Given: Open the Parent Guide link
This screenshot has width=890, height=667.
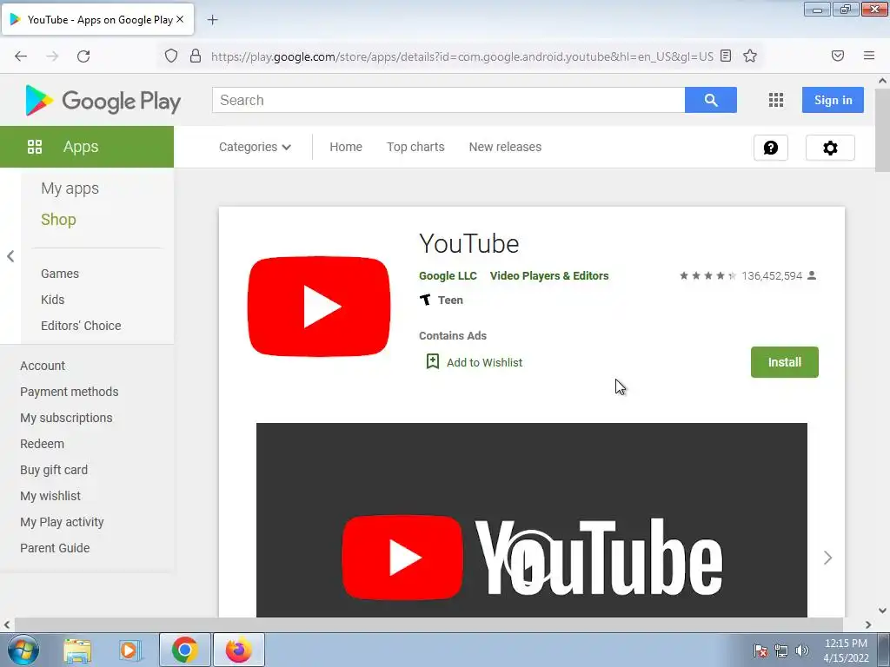Looking at the screenshot, I should [x=55, y=548].
